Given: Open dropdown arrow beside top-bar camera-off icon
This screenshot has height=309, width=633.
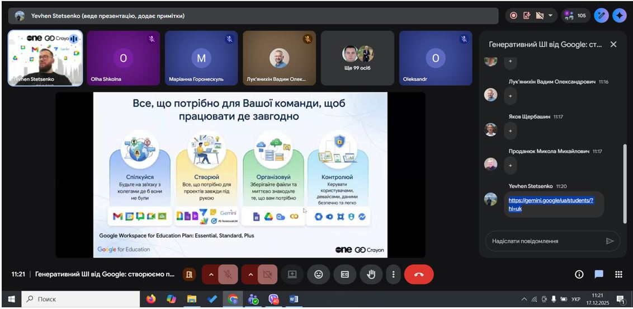Looking at the screenshot, I should point(550,16).
